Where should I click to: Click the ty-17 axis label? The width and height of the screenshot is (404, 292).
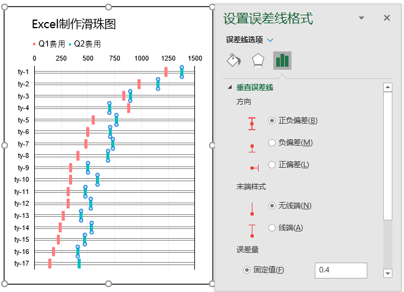(x=21, y=264)
